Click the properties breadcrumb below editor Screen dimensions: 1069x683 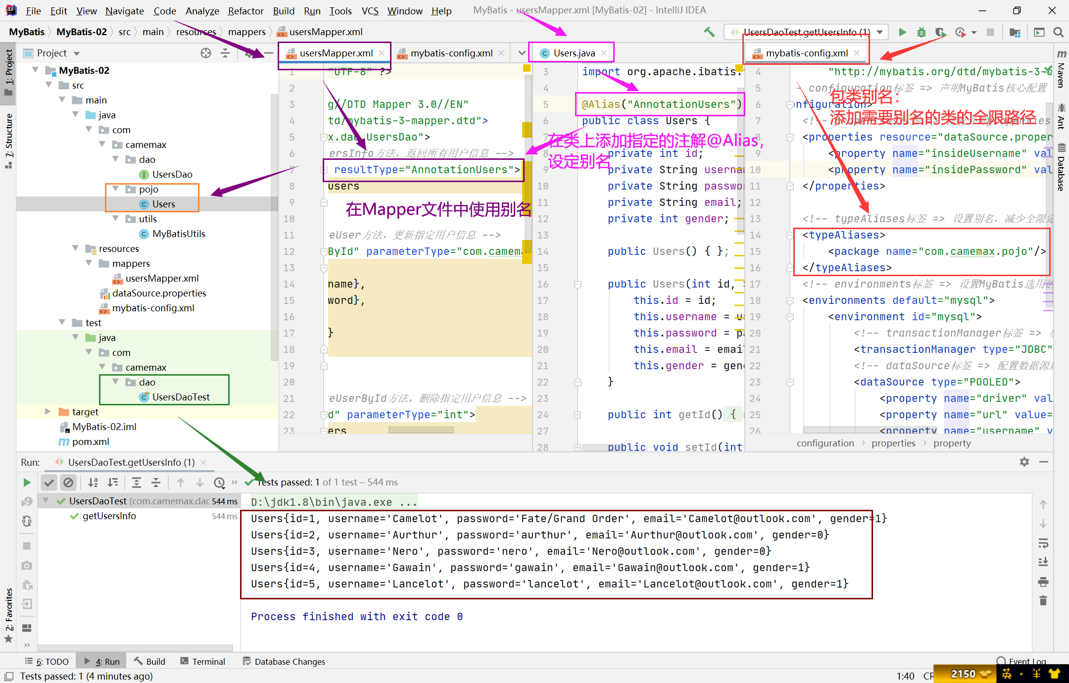[893, 443]
